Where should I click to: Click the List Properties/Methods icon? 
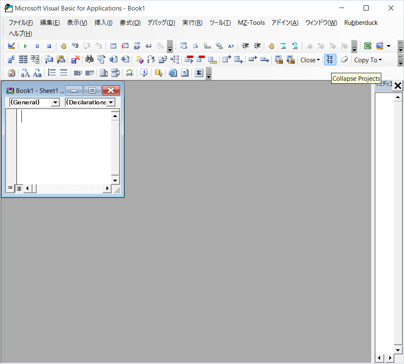point(184,46)
